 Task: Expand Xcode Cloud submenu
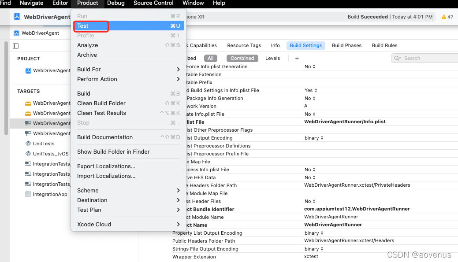(129, 225)
